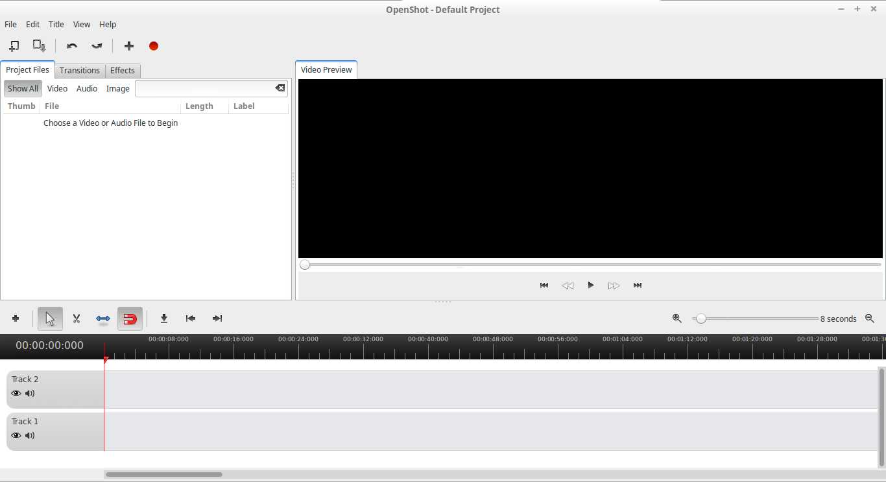886x482 pixels.
Task: Open the Title menu
Action: (x=56, y=24)
